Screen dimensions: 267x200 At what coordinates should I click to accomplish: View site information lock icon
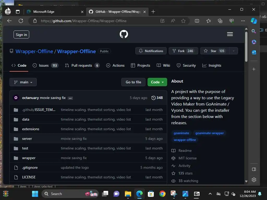click(35, 21)
